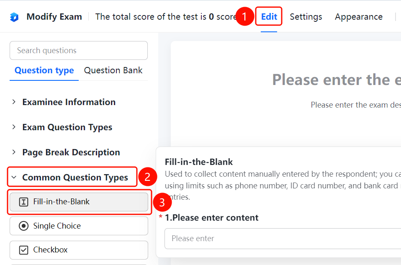401x265 pixels.
Task: Click the Single Choice radio icon
Action: click(23, 226)
